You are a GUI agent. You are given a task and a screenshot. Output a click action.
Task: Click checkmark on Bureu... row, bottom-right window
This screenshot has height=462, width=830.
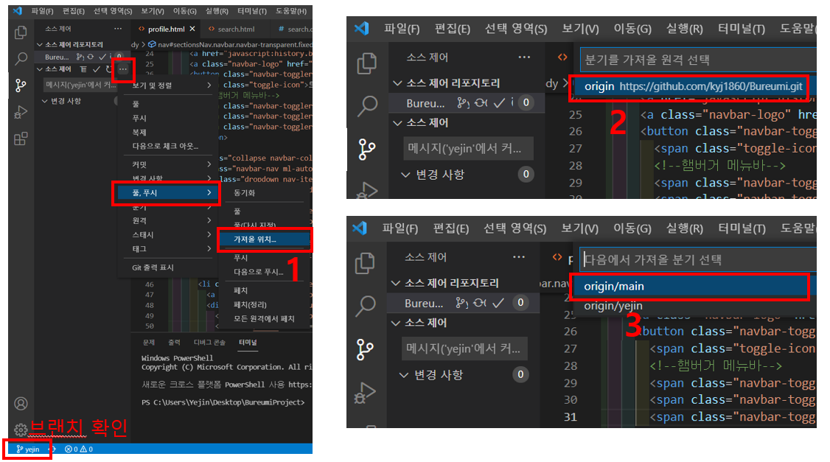coord(498,303)
